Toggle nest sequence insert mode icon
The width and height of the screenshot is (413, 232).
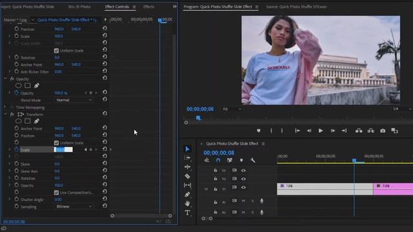pos(206,160)
